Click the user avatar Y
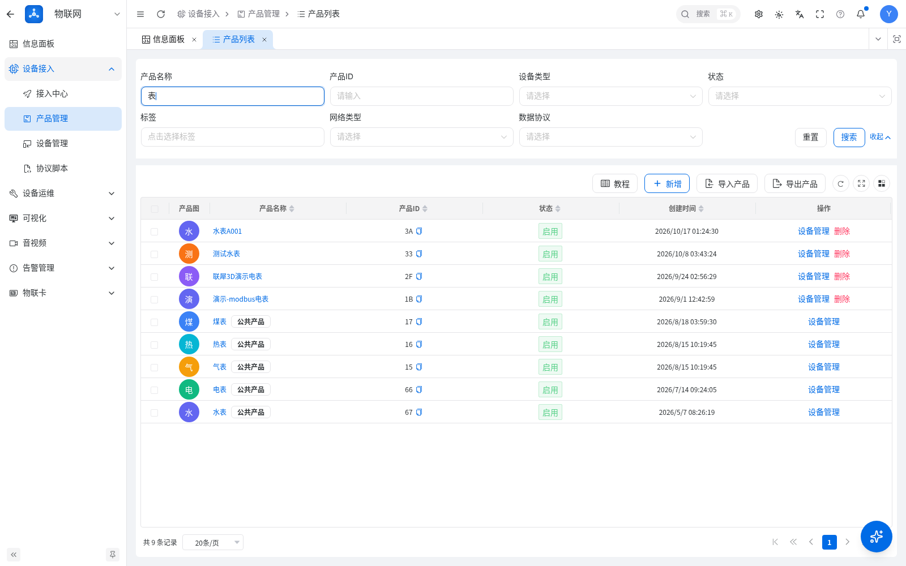 click(x=889, y=14)
